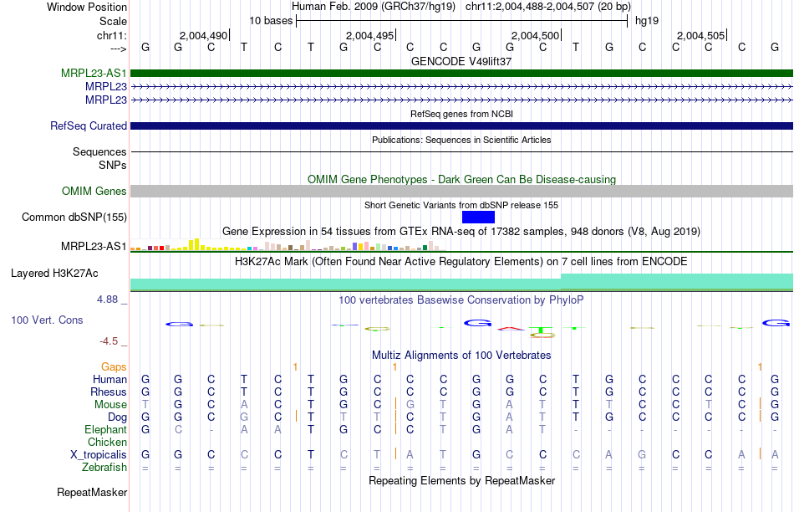Click the MRPL23 label directly beneath MRPL23-AS1

(x=106, y=87)
